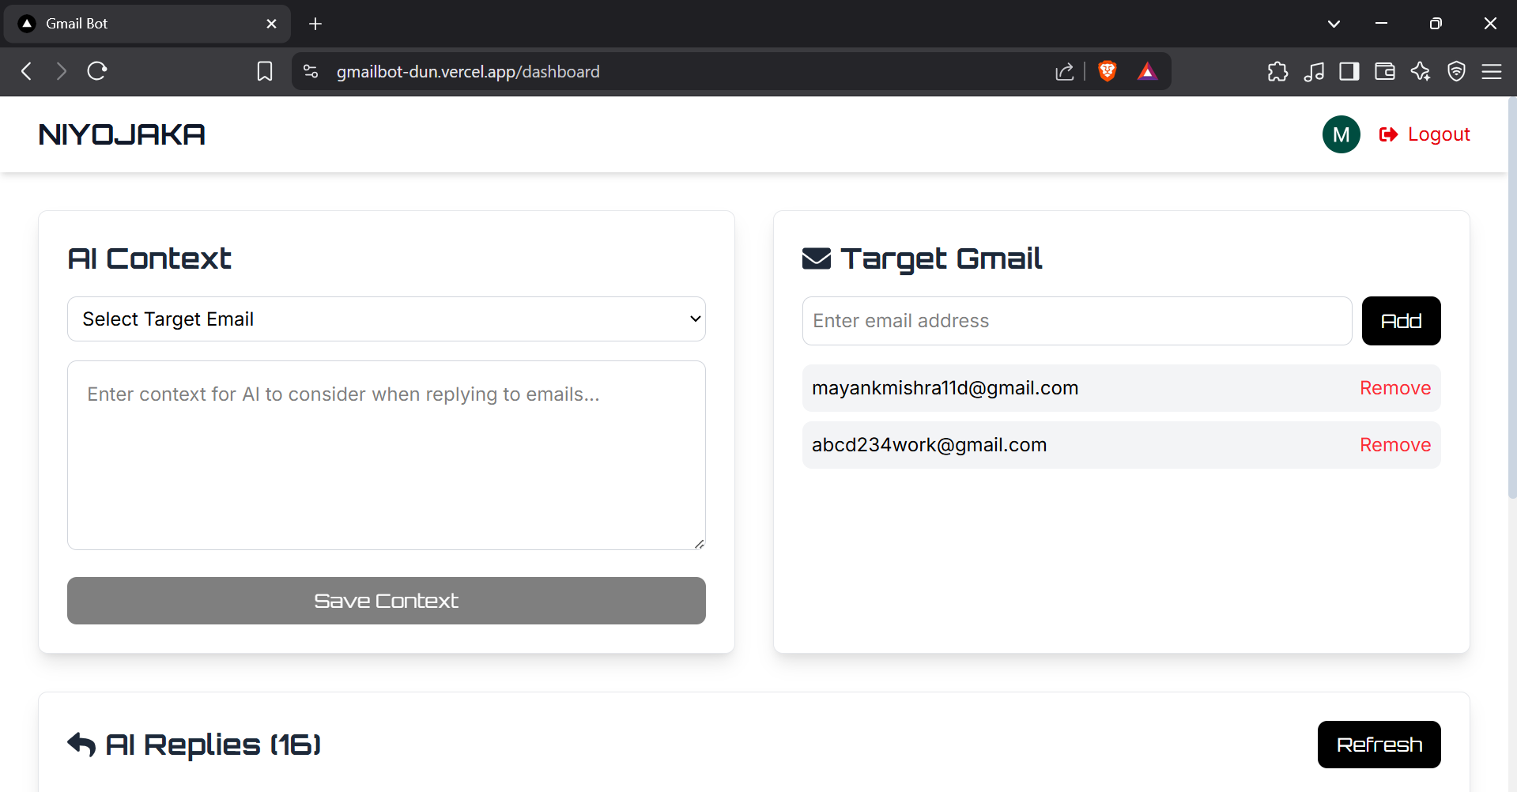1517x792 pixels.
Task: Toggle the browser sidebar panel
Action: (x=1349, y=71)
